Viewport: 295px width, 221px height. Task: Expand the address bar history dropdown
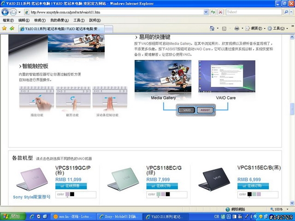pyautogui.click(x=206, y=12)
